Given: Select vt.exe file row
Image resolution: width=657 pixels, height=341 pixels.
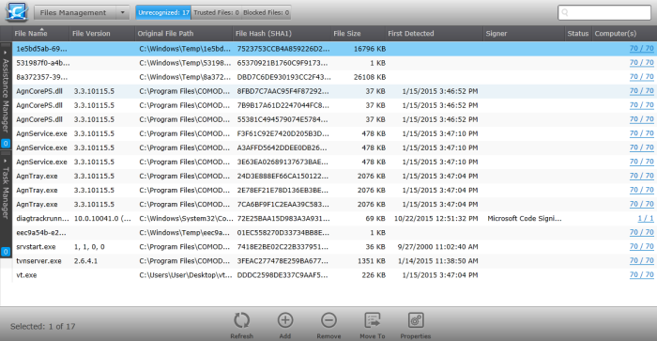Looking at the screenshot, I should [x=334, y=275].
